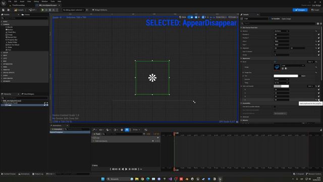
Task: Select the Slider widget in the palette
Action: pyautogui.click(x=10, y=47)
